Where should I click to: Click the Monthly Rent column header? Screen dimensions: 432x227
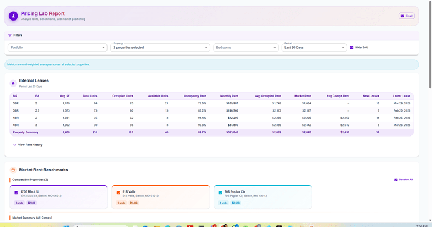pos(229,96)
